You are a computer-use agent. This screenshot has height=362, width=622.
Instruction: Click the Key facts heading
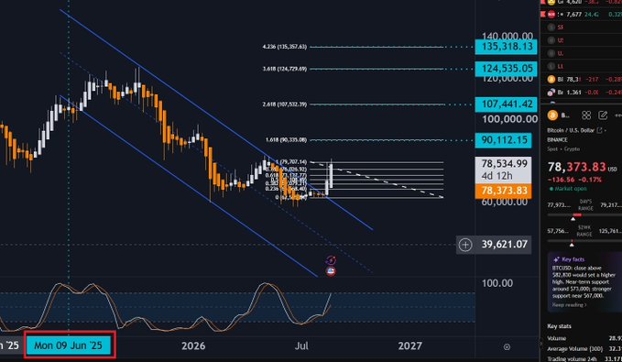click(573, 259)
